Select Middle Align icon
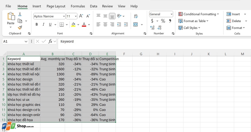251x132 pixels. (x=105, y=16)
